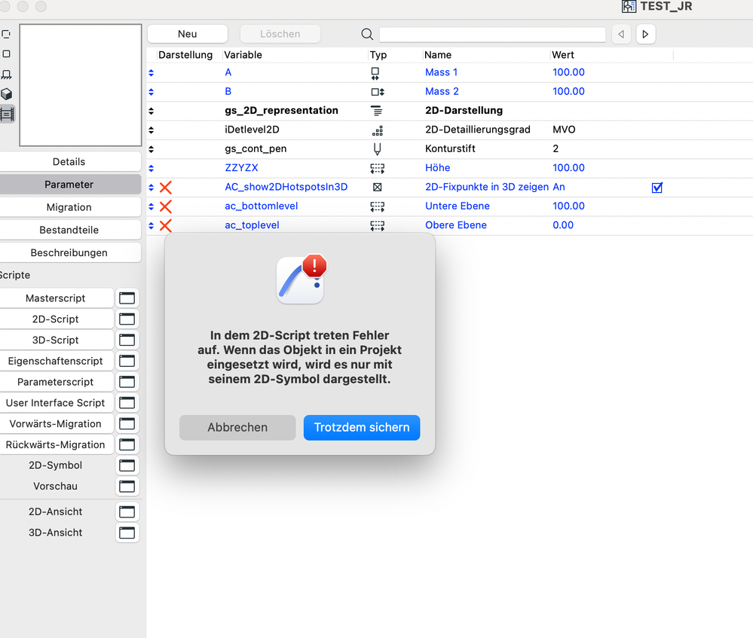This screenshot has width=753, height=638.
Task: Click reorder arrows of parameter B row
Action: click(x=152, y=92)
